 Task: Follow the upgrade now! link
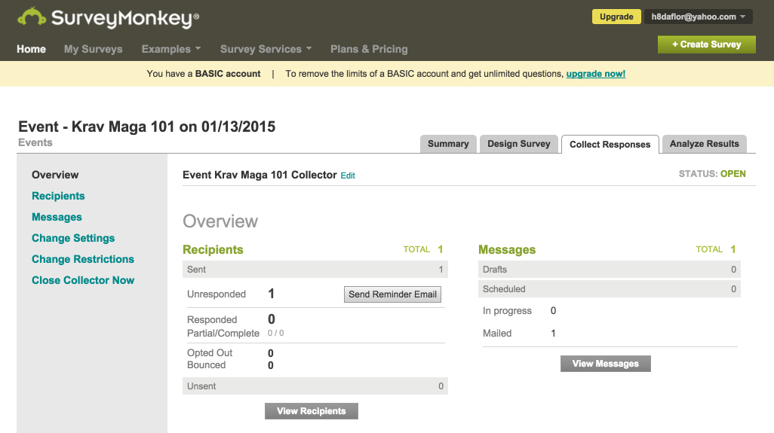point(595,74)
